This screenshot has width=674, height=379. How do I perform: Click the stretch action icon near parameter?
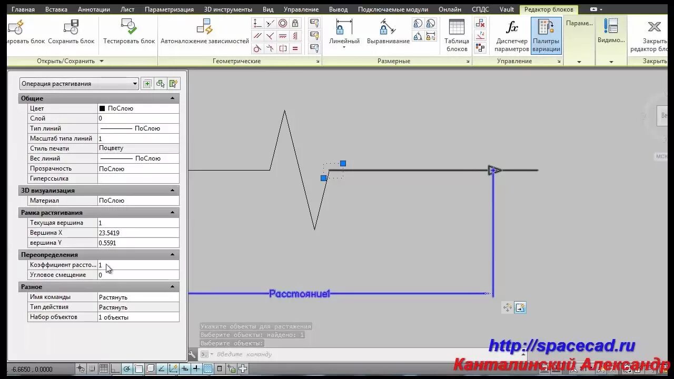tap(520, 307)
